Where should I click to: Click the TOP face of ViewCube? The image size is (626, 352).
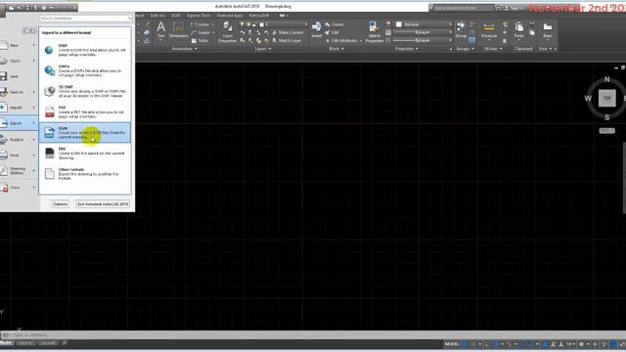(x=606, y=98)
